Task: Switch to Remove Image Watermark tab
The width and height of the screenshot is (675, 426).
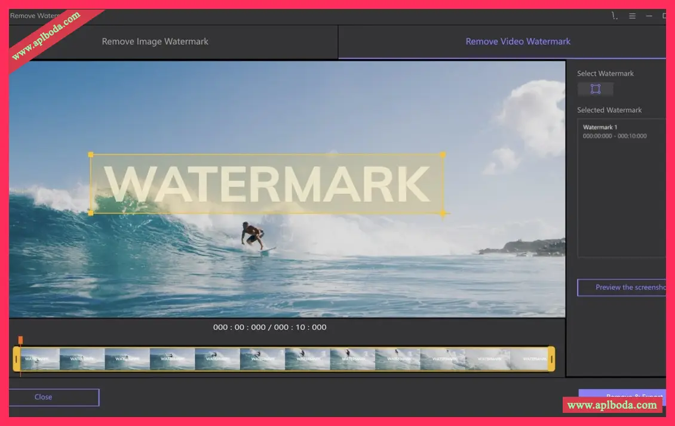Action: tap(155, 42)
